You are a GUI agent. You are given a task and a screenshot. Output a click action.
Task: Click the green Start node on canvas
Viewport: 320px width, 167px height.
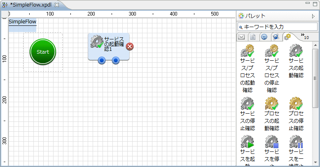click(x=42, y=52)
